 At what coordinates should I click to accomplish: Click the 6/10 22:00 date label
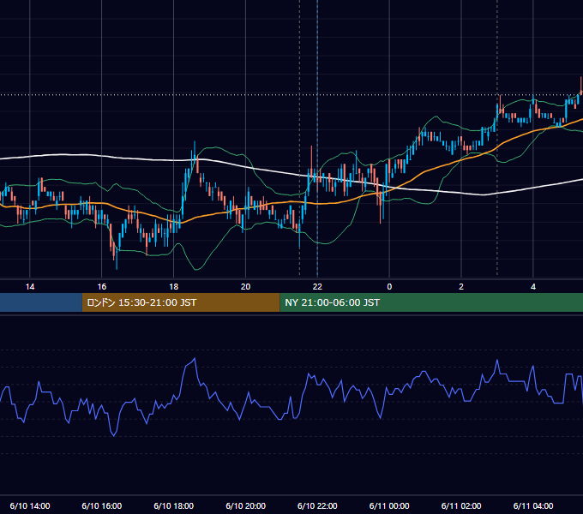(317, 505)
